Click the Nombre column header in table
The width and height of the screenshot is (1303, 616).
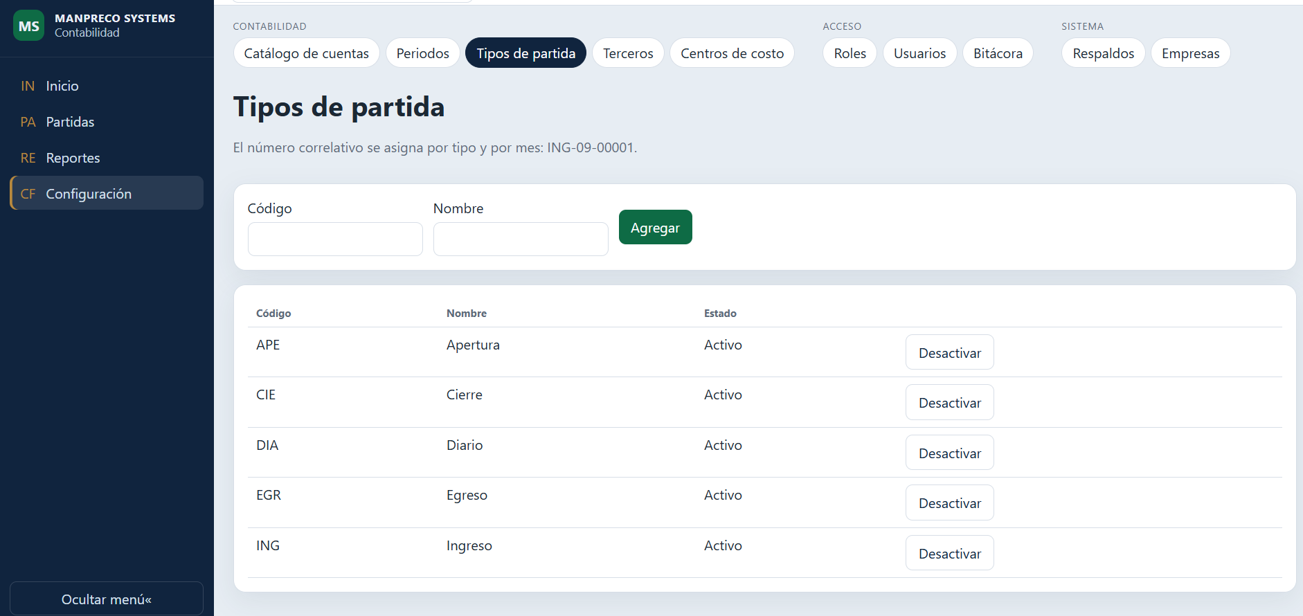click(x=467, y=314)
